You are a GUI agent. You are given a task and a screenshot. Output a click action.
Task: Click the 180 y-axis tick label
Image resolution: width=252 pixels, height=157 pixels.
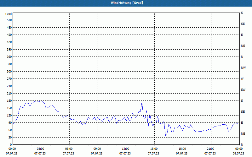pyautogui.click(x=9, y=100)
